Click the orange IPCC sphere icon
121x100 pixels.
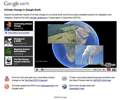point(7,87)
